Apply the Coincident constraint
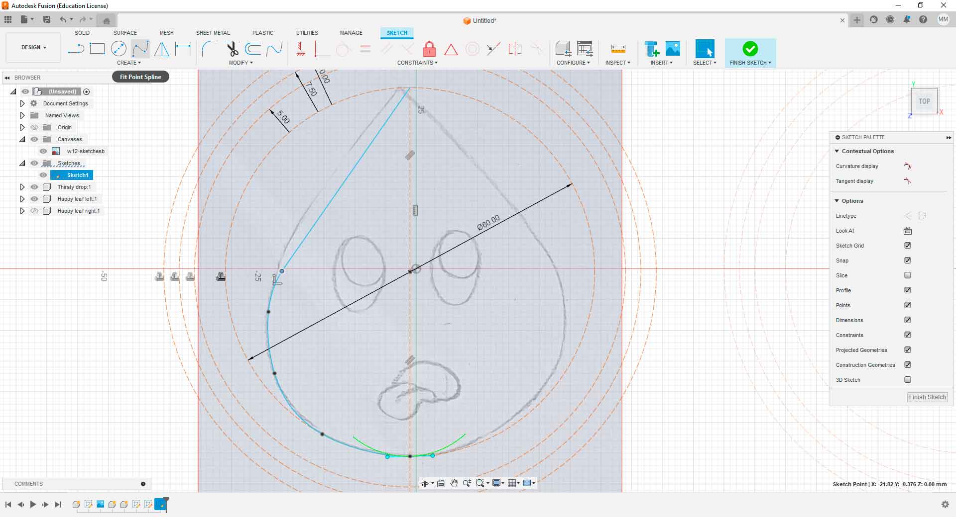The image size is (956, 517). pos(322,49)
